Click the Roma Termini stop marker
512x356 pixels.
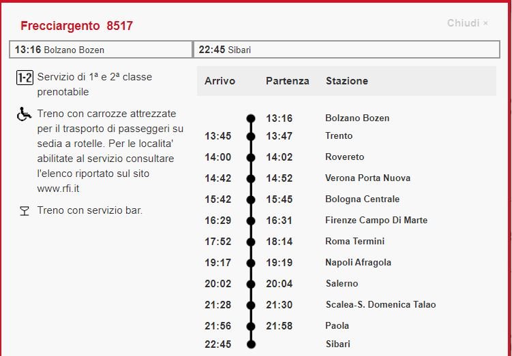tap(251, 242)
